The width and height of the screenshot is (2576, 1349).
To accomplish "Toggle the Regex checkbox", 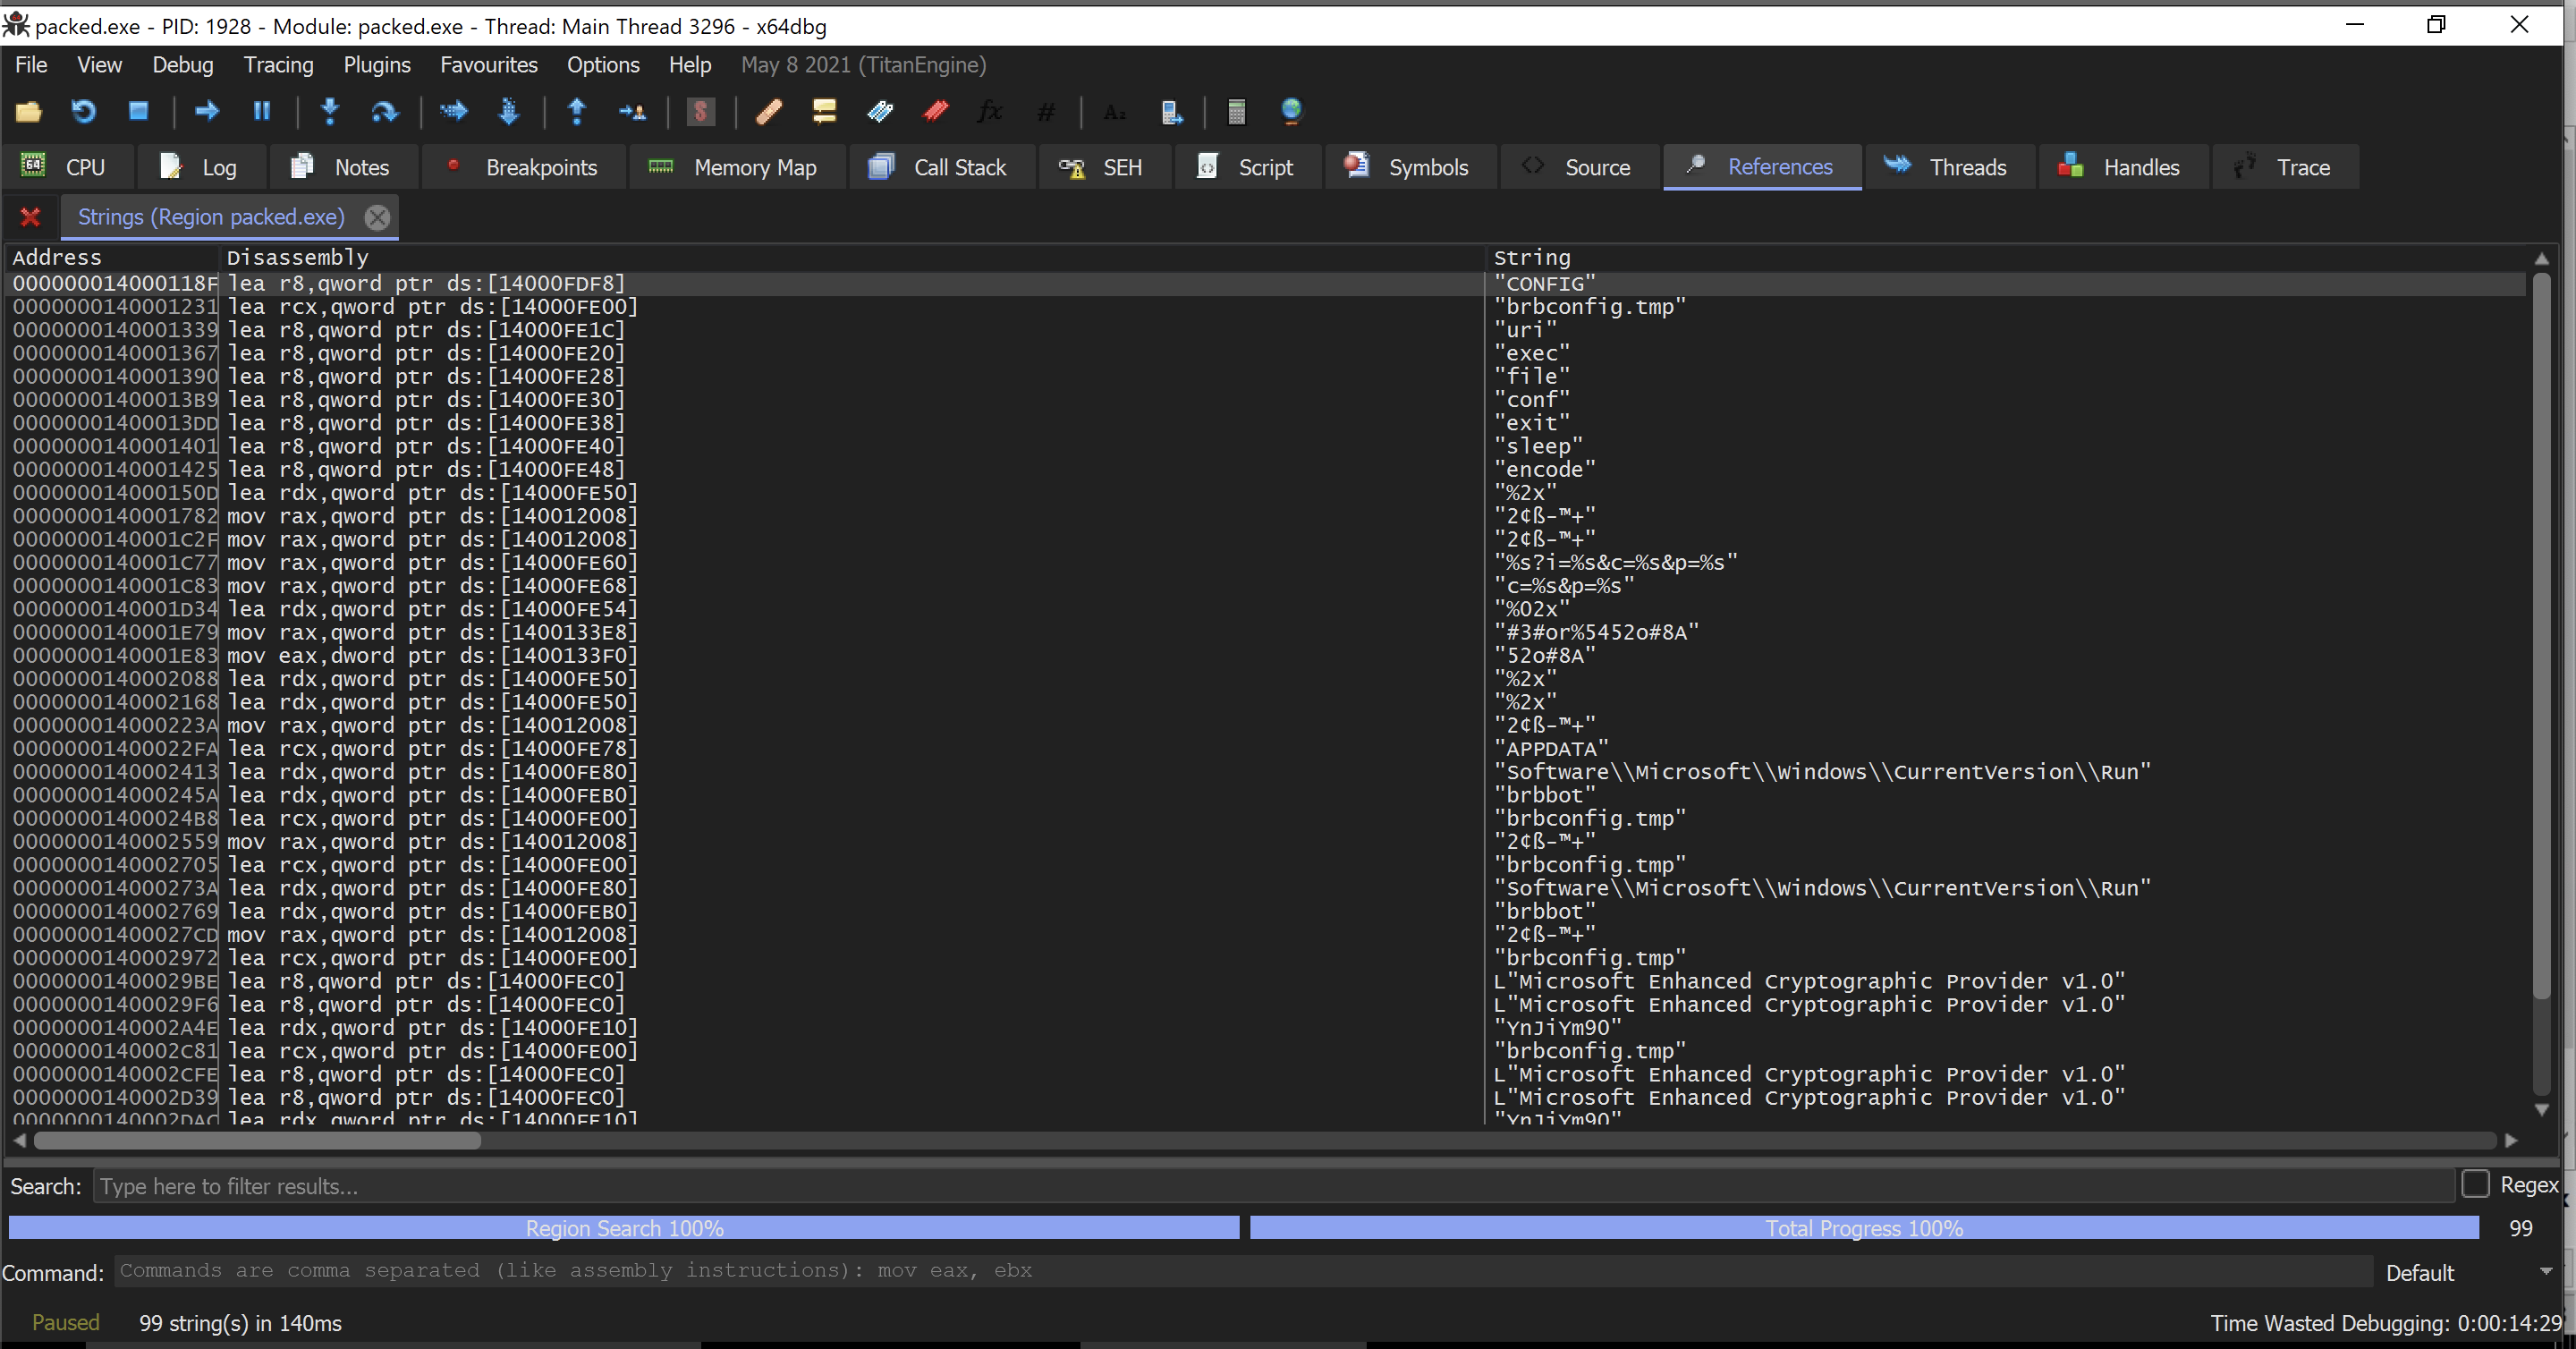I will [x=2475, y=1184].
